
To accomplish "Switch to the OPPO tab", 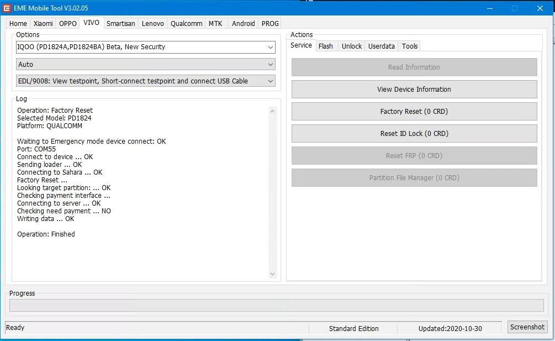I will [68, 23].
